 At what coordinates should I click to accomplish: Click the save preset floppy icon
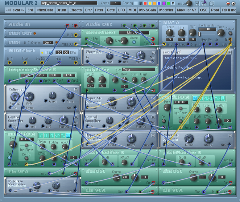click(197, 3)
